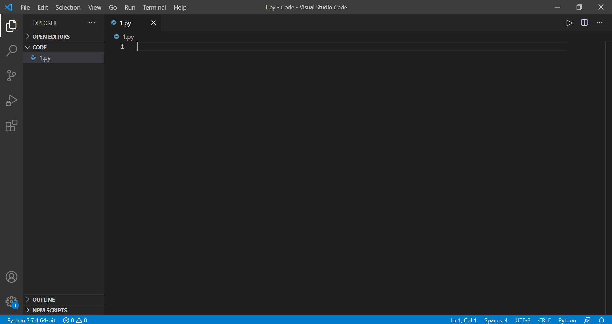Run Python file with play button
Screen dimensions: 612x324
coord(569,23)
